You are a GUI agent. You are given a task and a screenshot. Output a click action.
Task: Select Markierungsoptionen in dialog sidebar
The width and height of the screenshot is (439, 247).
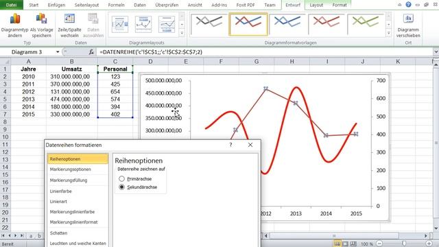coord(78,169)
